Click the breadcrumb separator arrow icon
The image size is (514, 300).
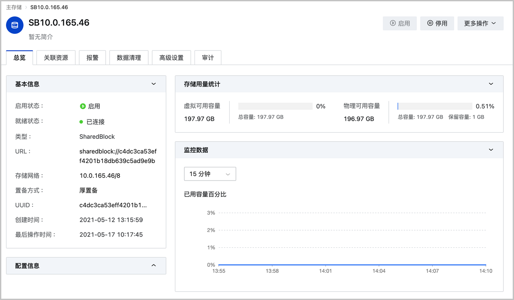pyautogui.click(x=26, y=7)
